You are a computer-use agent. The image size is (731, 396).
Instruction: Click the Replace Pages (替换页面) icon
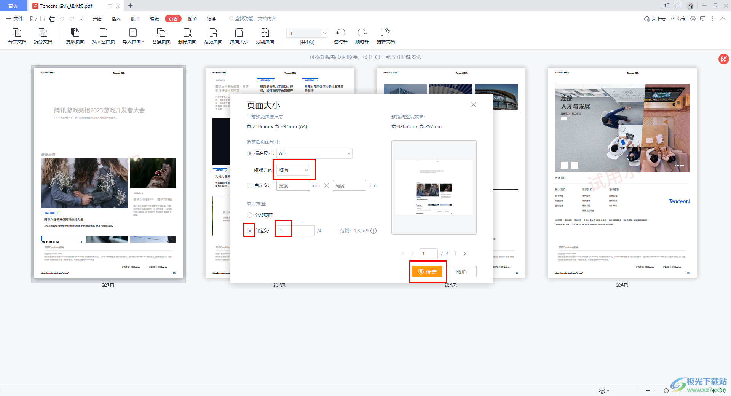point(161,36)
